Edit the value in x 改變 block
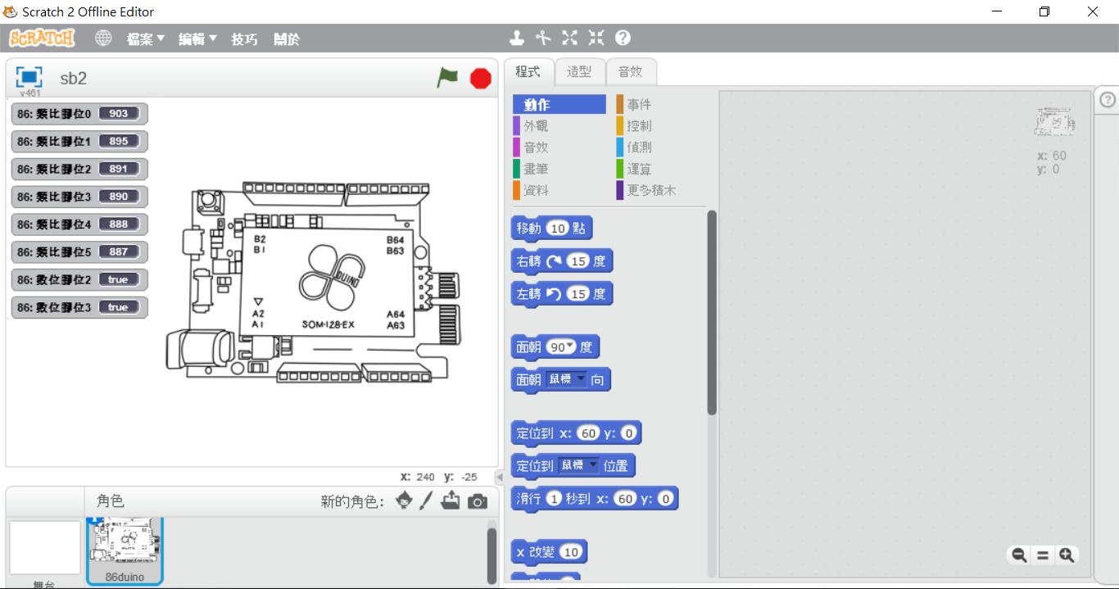 pos(570,552)
